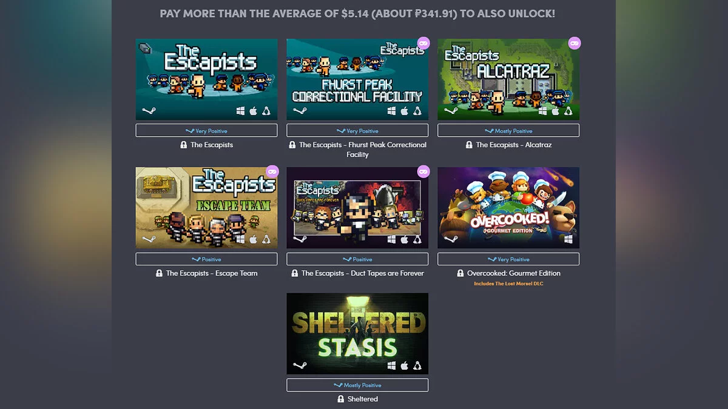The height and width of the screenshot is (409, 728).
Task: Open Mostly Positive rating under Alcatraz
Action: click(x=508, y=130)
